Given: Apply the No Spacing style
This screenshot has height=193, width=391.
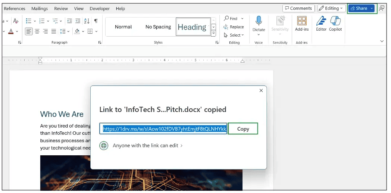Looking at the screenshot, I should tap(158, 27).
